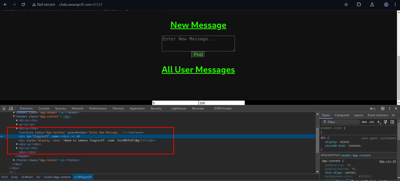Switch to the Console tab
Image resolution: width=400 pixels, height=181 pixels.
44,108
